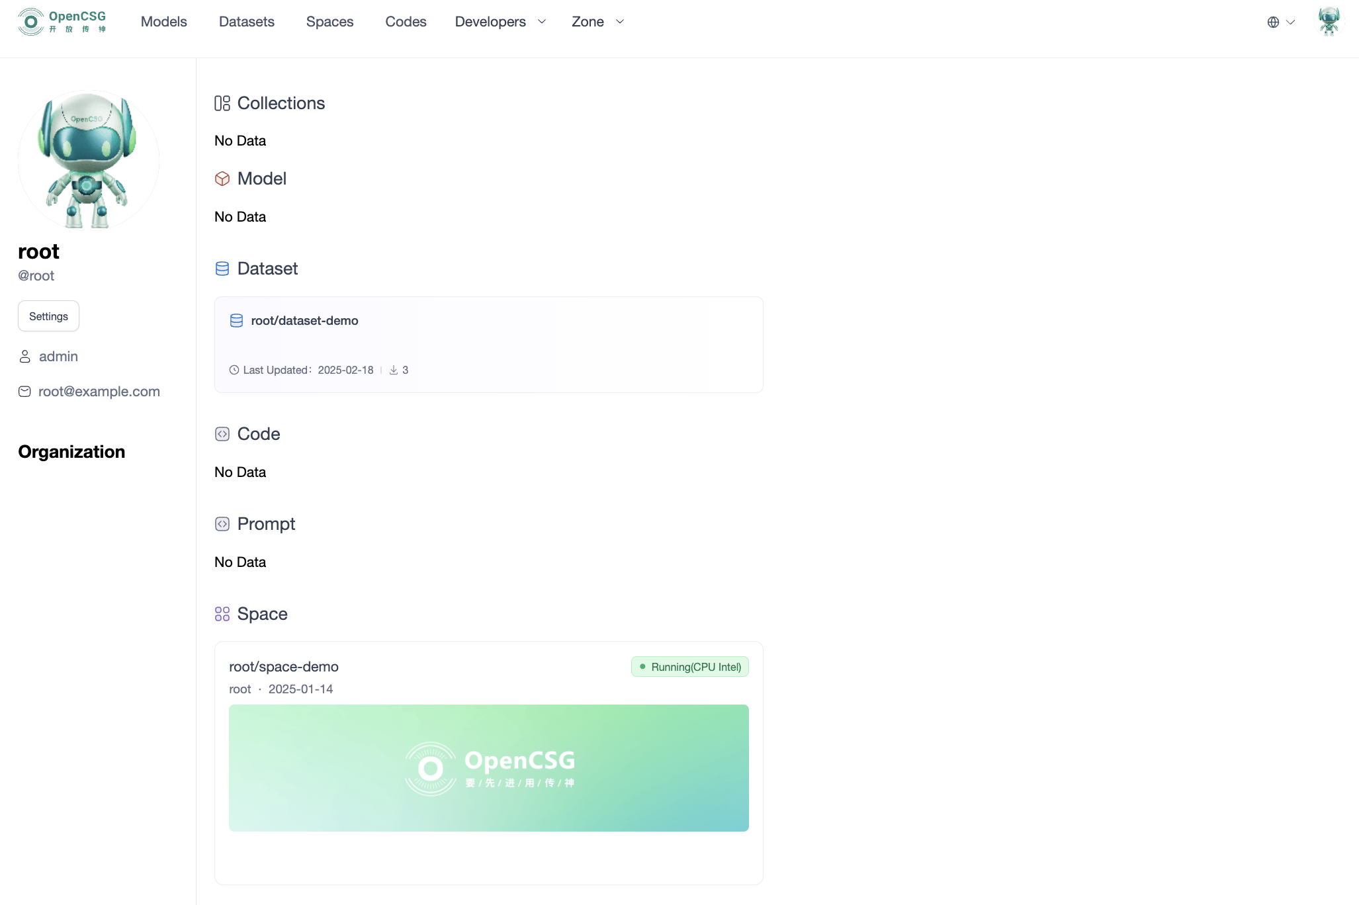Open the user avatar in top-right corner

pos(1329,22)
